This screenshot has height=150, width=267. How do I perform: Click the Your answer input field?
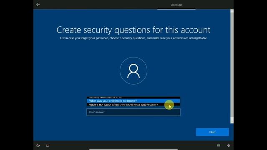133,112
